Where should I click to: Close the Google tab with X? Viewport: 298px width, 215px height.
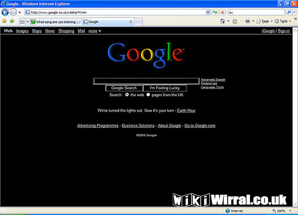point(131,22)
